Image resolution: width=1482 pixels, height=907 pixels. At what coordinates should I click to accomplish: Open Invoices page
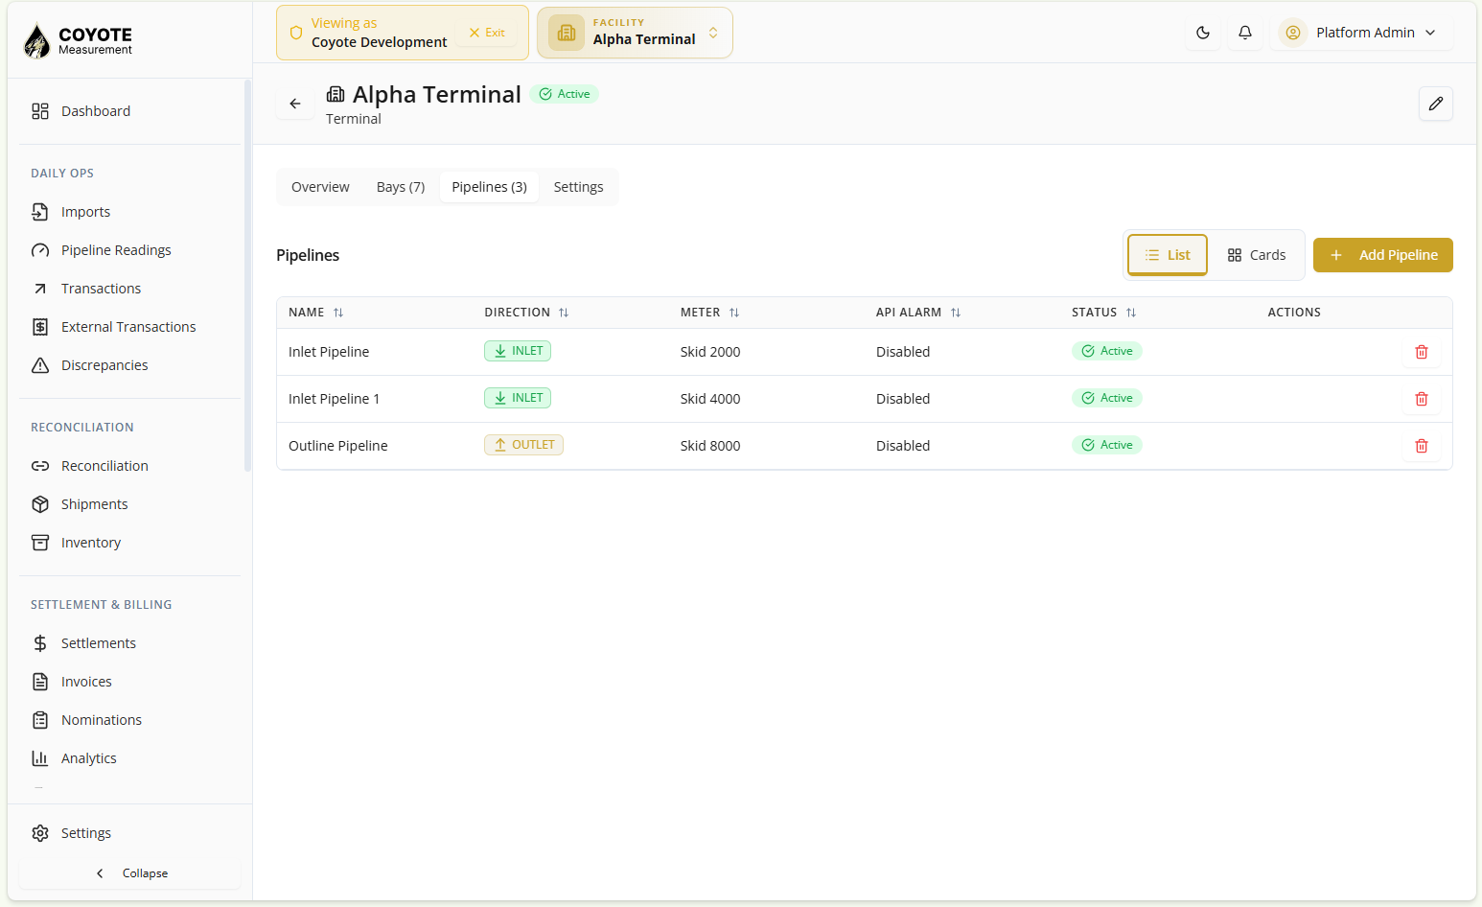[x=129, y=682]
